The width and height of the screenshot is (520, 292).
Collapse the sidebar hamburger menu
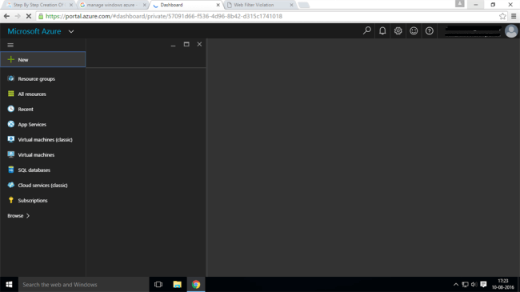[10, 45]
